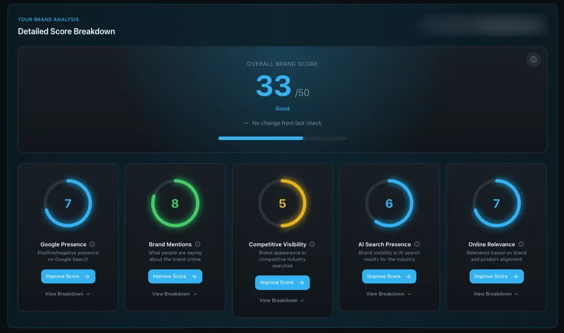Click 'Relevance based on brand and product' text

click(x=496, y=256)
